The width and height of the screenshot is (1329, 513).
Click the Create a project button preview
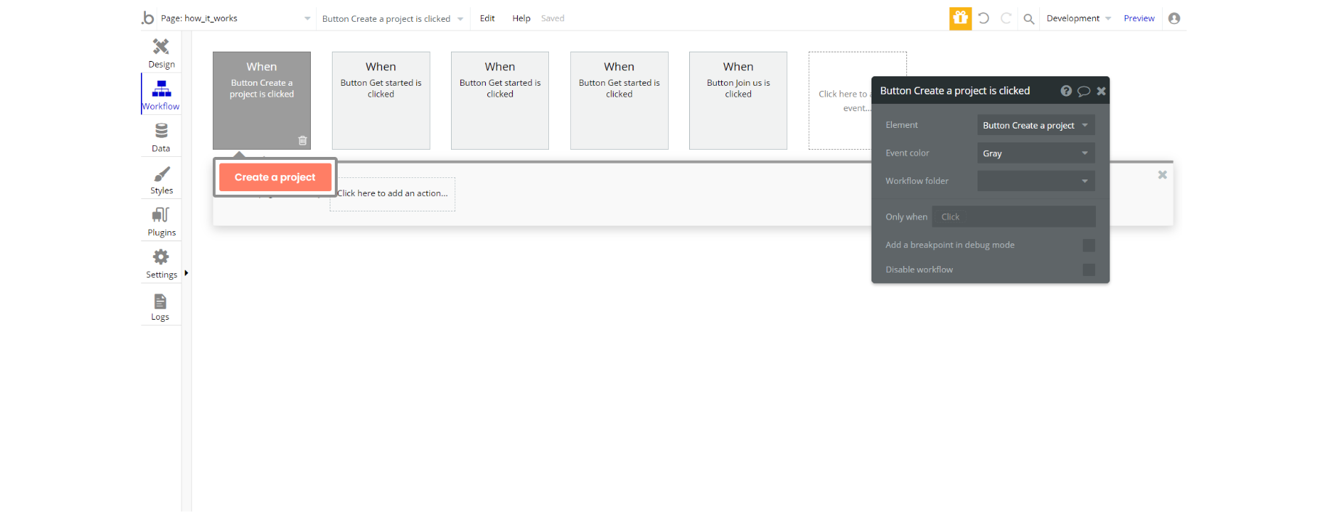coord(275,177)
